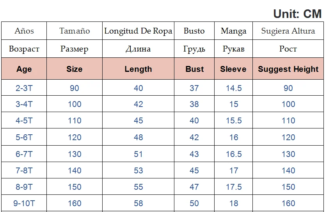Screen dimensions: 325x212
Task: Click the Suggest Height header
Action: pos(288,69)
